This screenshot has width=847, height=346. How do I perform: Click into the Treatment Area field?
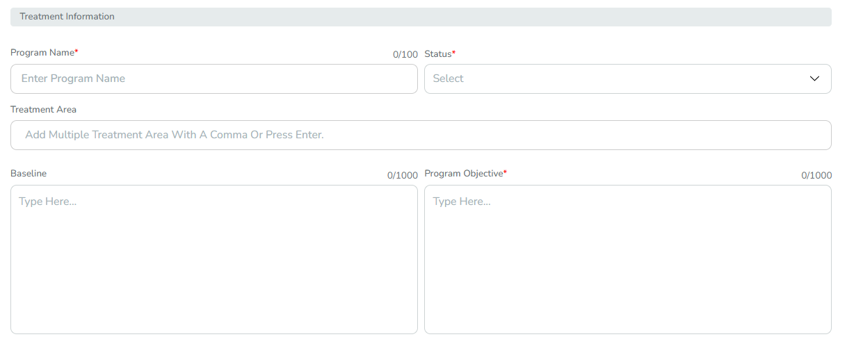click(421, 135)
